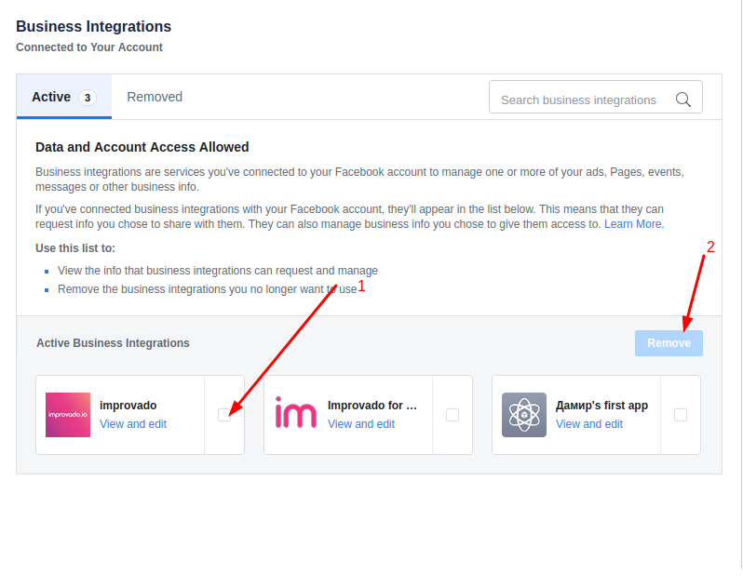Open View and edit for Improvado for ...
The image size is (743, 587).
361,423
